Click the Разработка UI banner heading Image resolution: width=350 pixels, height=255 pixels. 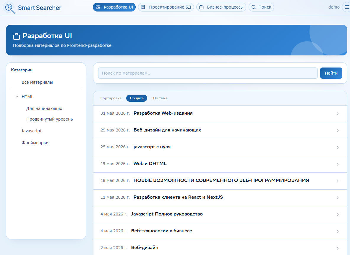[x=47, y=36]
